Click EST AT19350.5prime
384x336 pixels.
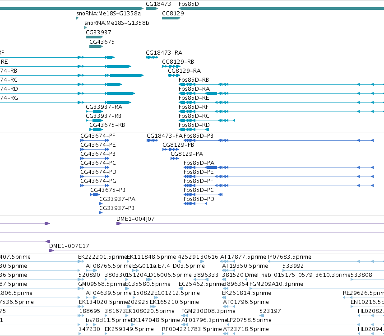pos(245,266)
